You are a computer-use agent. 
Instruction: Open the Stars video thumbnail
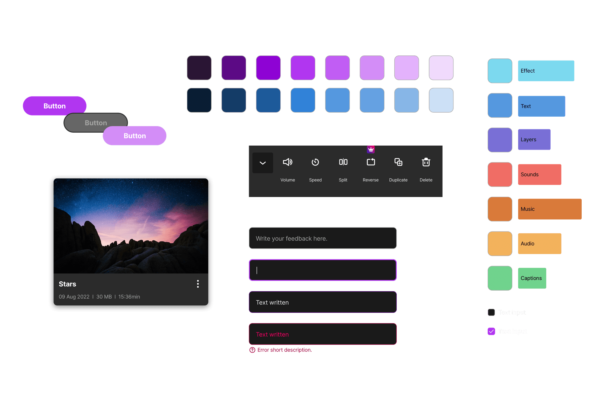131,226
